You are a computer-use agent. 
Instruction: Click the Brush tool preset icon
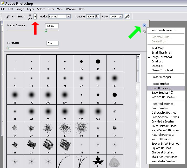[x=8, y=16]
